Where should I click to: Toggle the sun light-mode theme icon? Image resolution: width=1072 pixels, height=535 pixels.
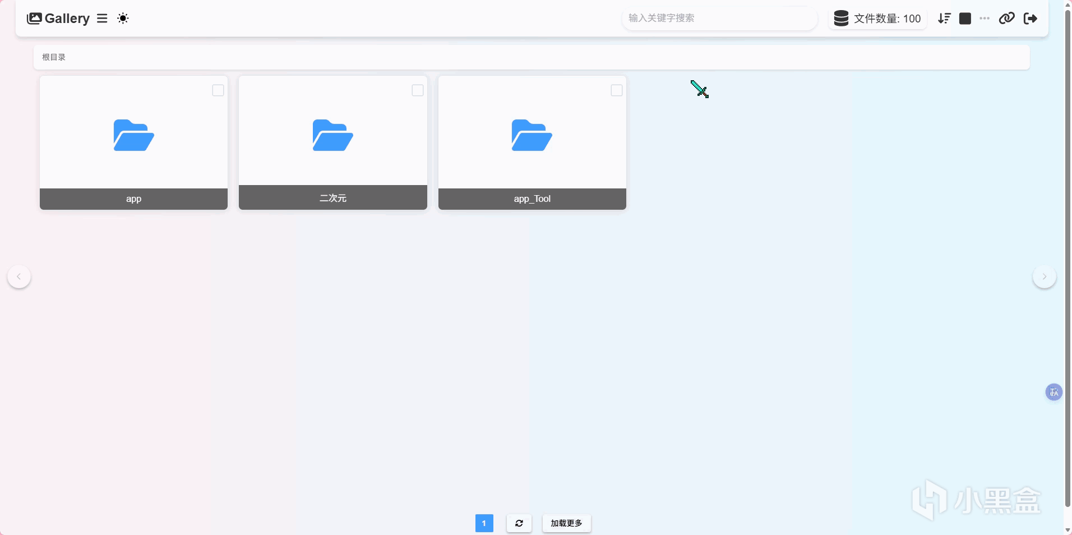[x=123, y=19]
